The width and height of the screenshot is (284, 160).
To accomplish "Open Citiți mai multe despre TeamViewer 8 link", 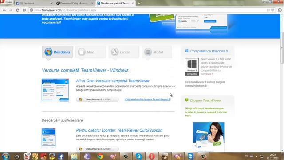I will [148, 100].
